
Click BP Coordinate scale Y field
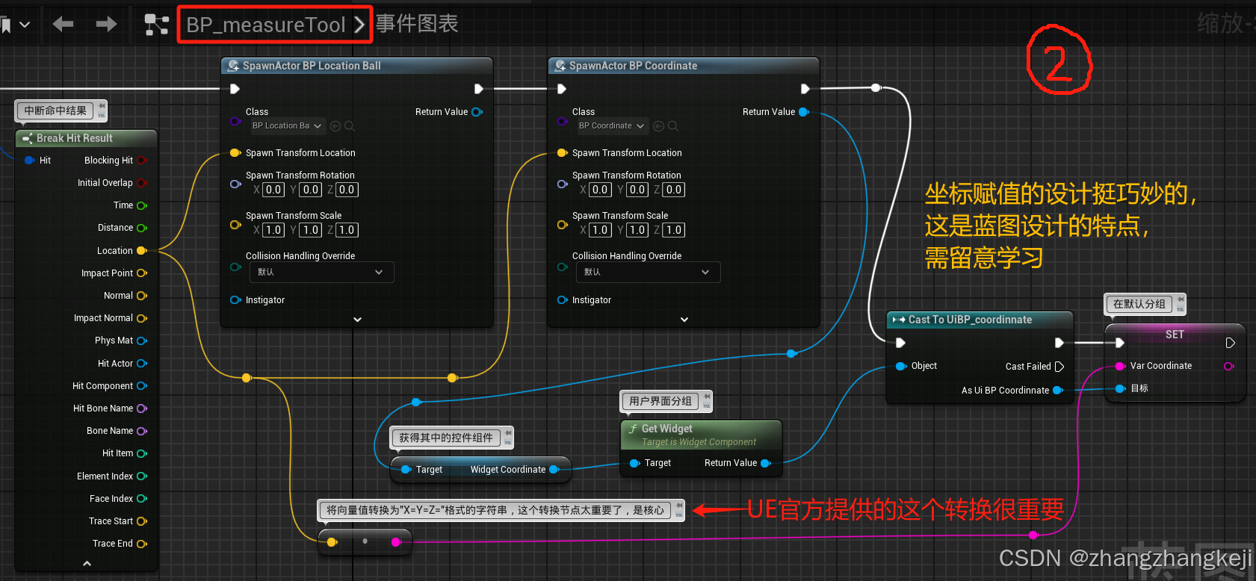click(637, 230)
